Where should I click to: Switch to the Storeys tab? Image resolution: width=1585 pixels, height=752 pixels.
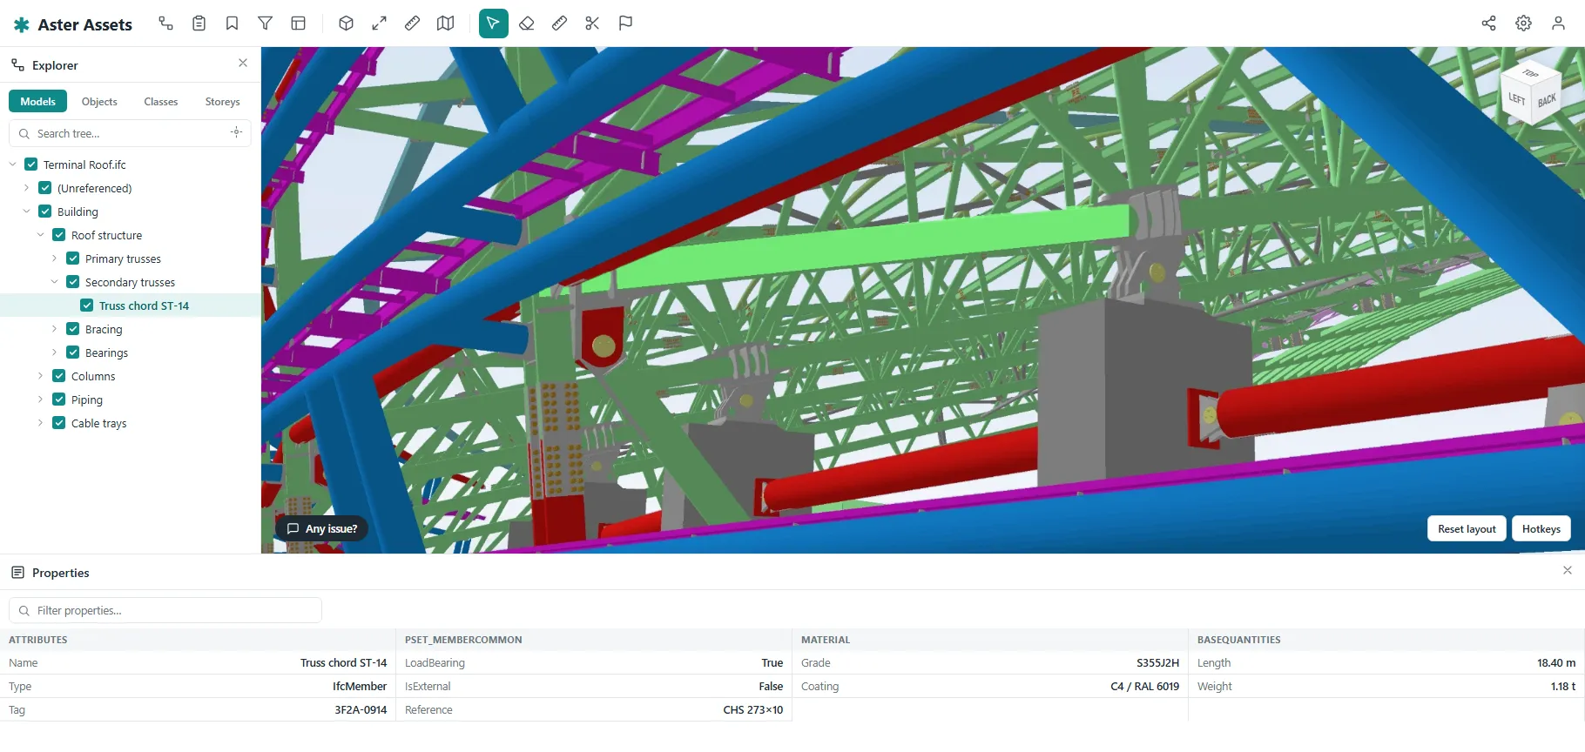222,102
